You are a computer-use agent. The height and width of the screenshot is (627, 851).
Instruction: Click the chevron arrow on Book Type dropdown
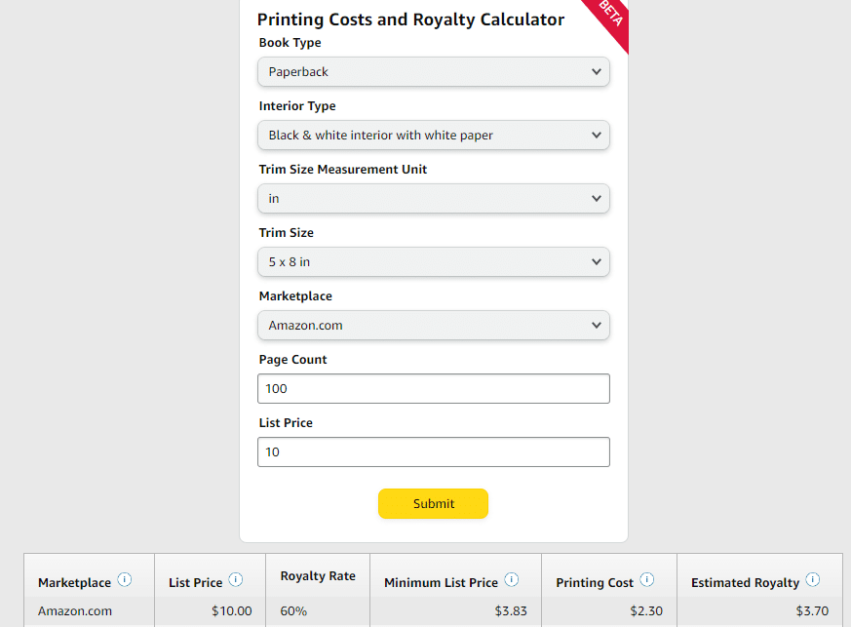tap(597, 71)
